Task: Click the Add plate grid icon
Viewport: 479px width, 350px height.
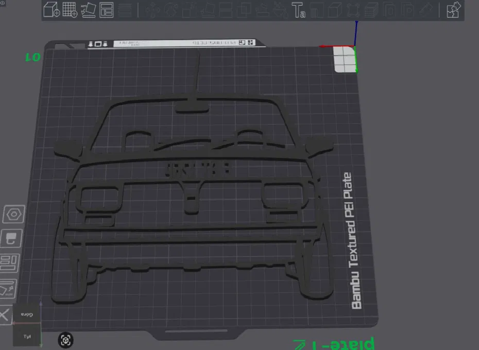Action: 70,9
